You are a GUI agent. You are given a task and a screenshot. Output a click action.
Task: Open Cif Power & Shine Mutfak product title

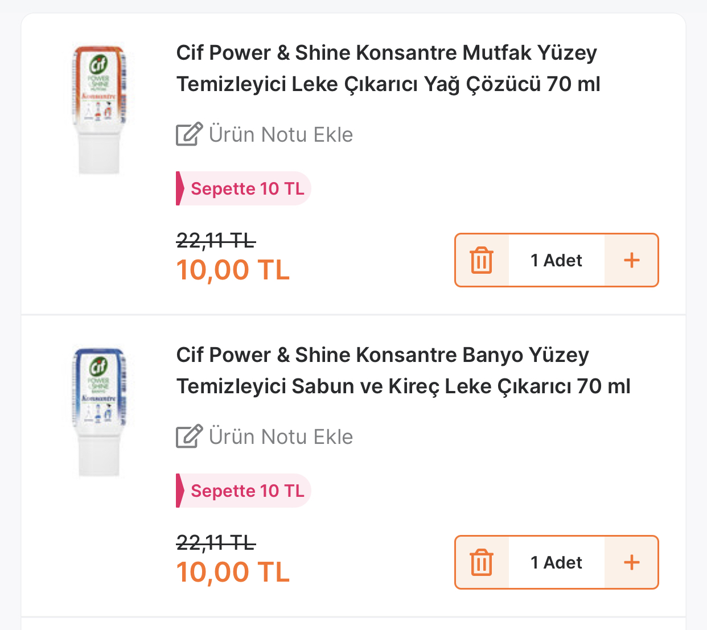click(x=388, y=68)
